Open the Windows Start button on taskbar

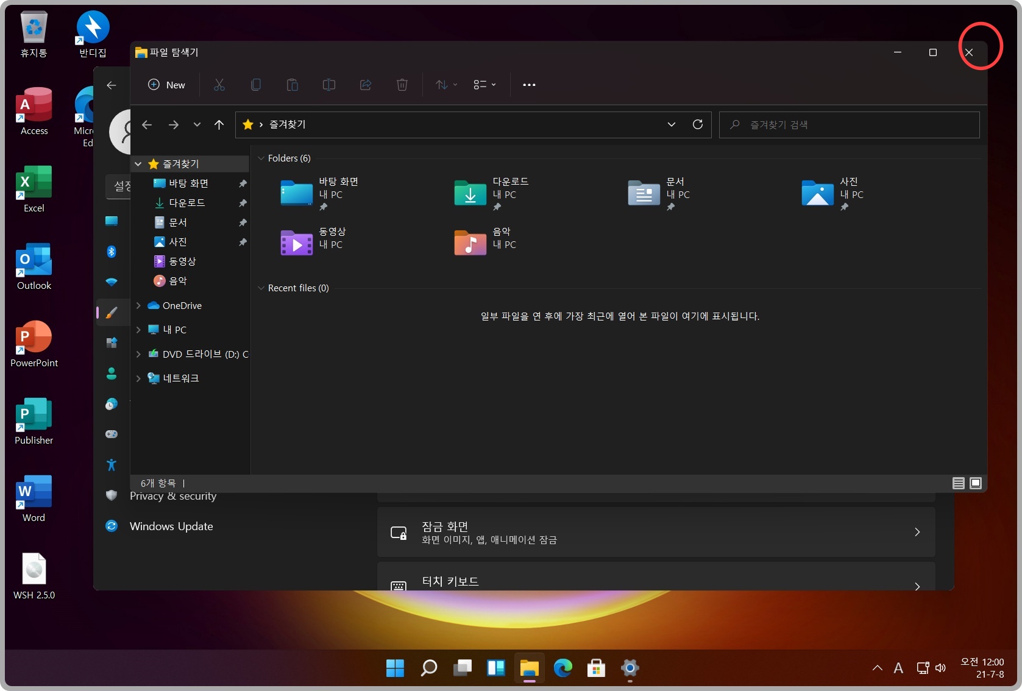pos(395,668)
